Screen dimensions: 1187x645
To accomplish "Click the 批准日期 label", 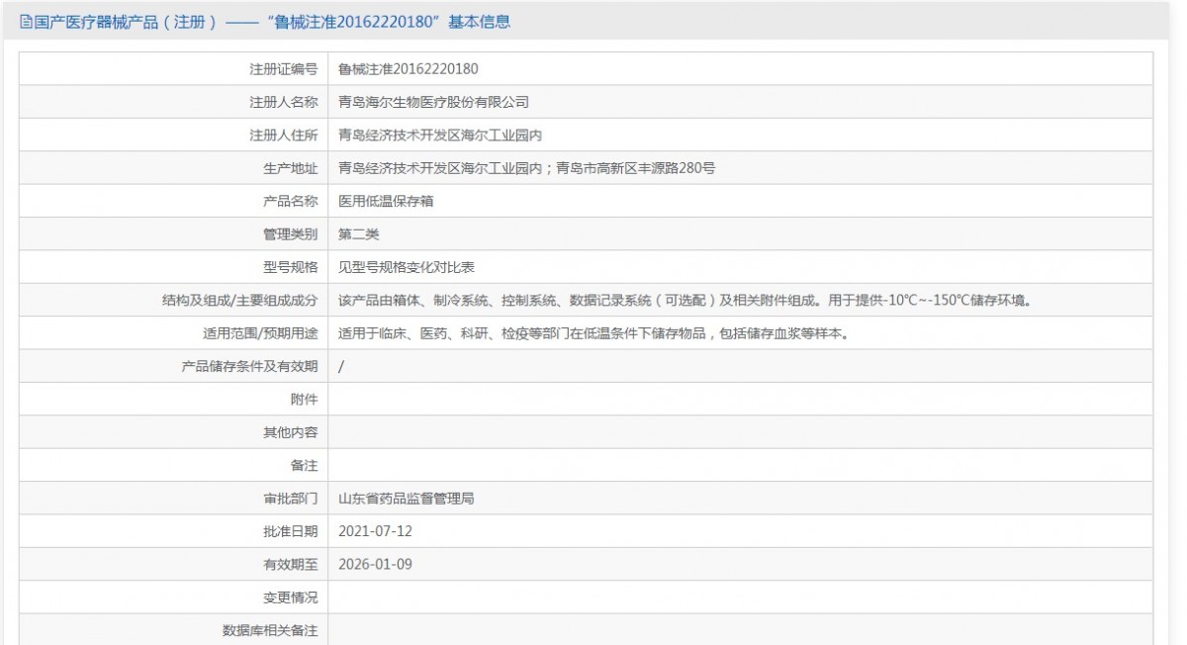I will pos(291,531).
